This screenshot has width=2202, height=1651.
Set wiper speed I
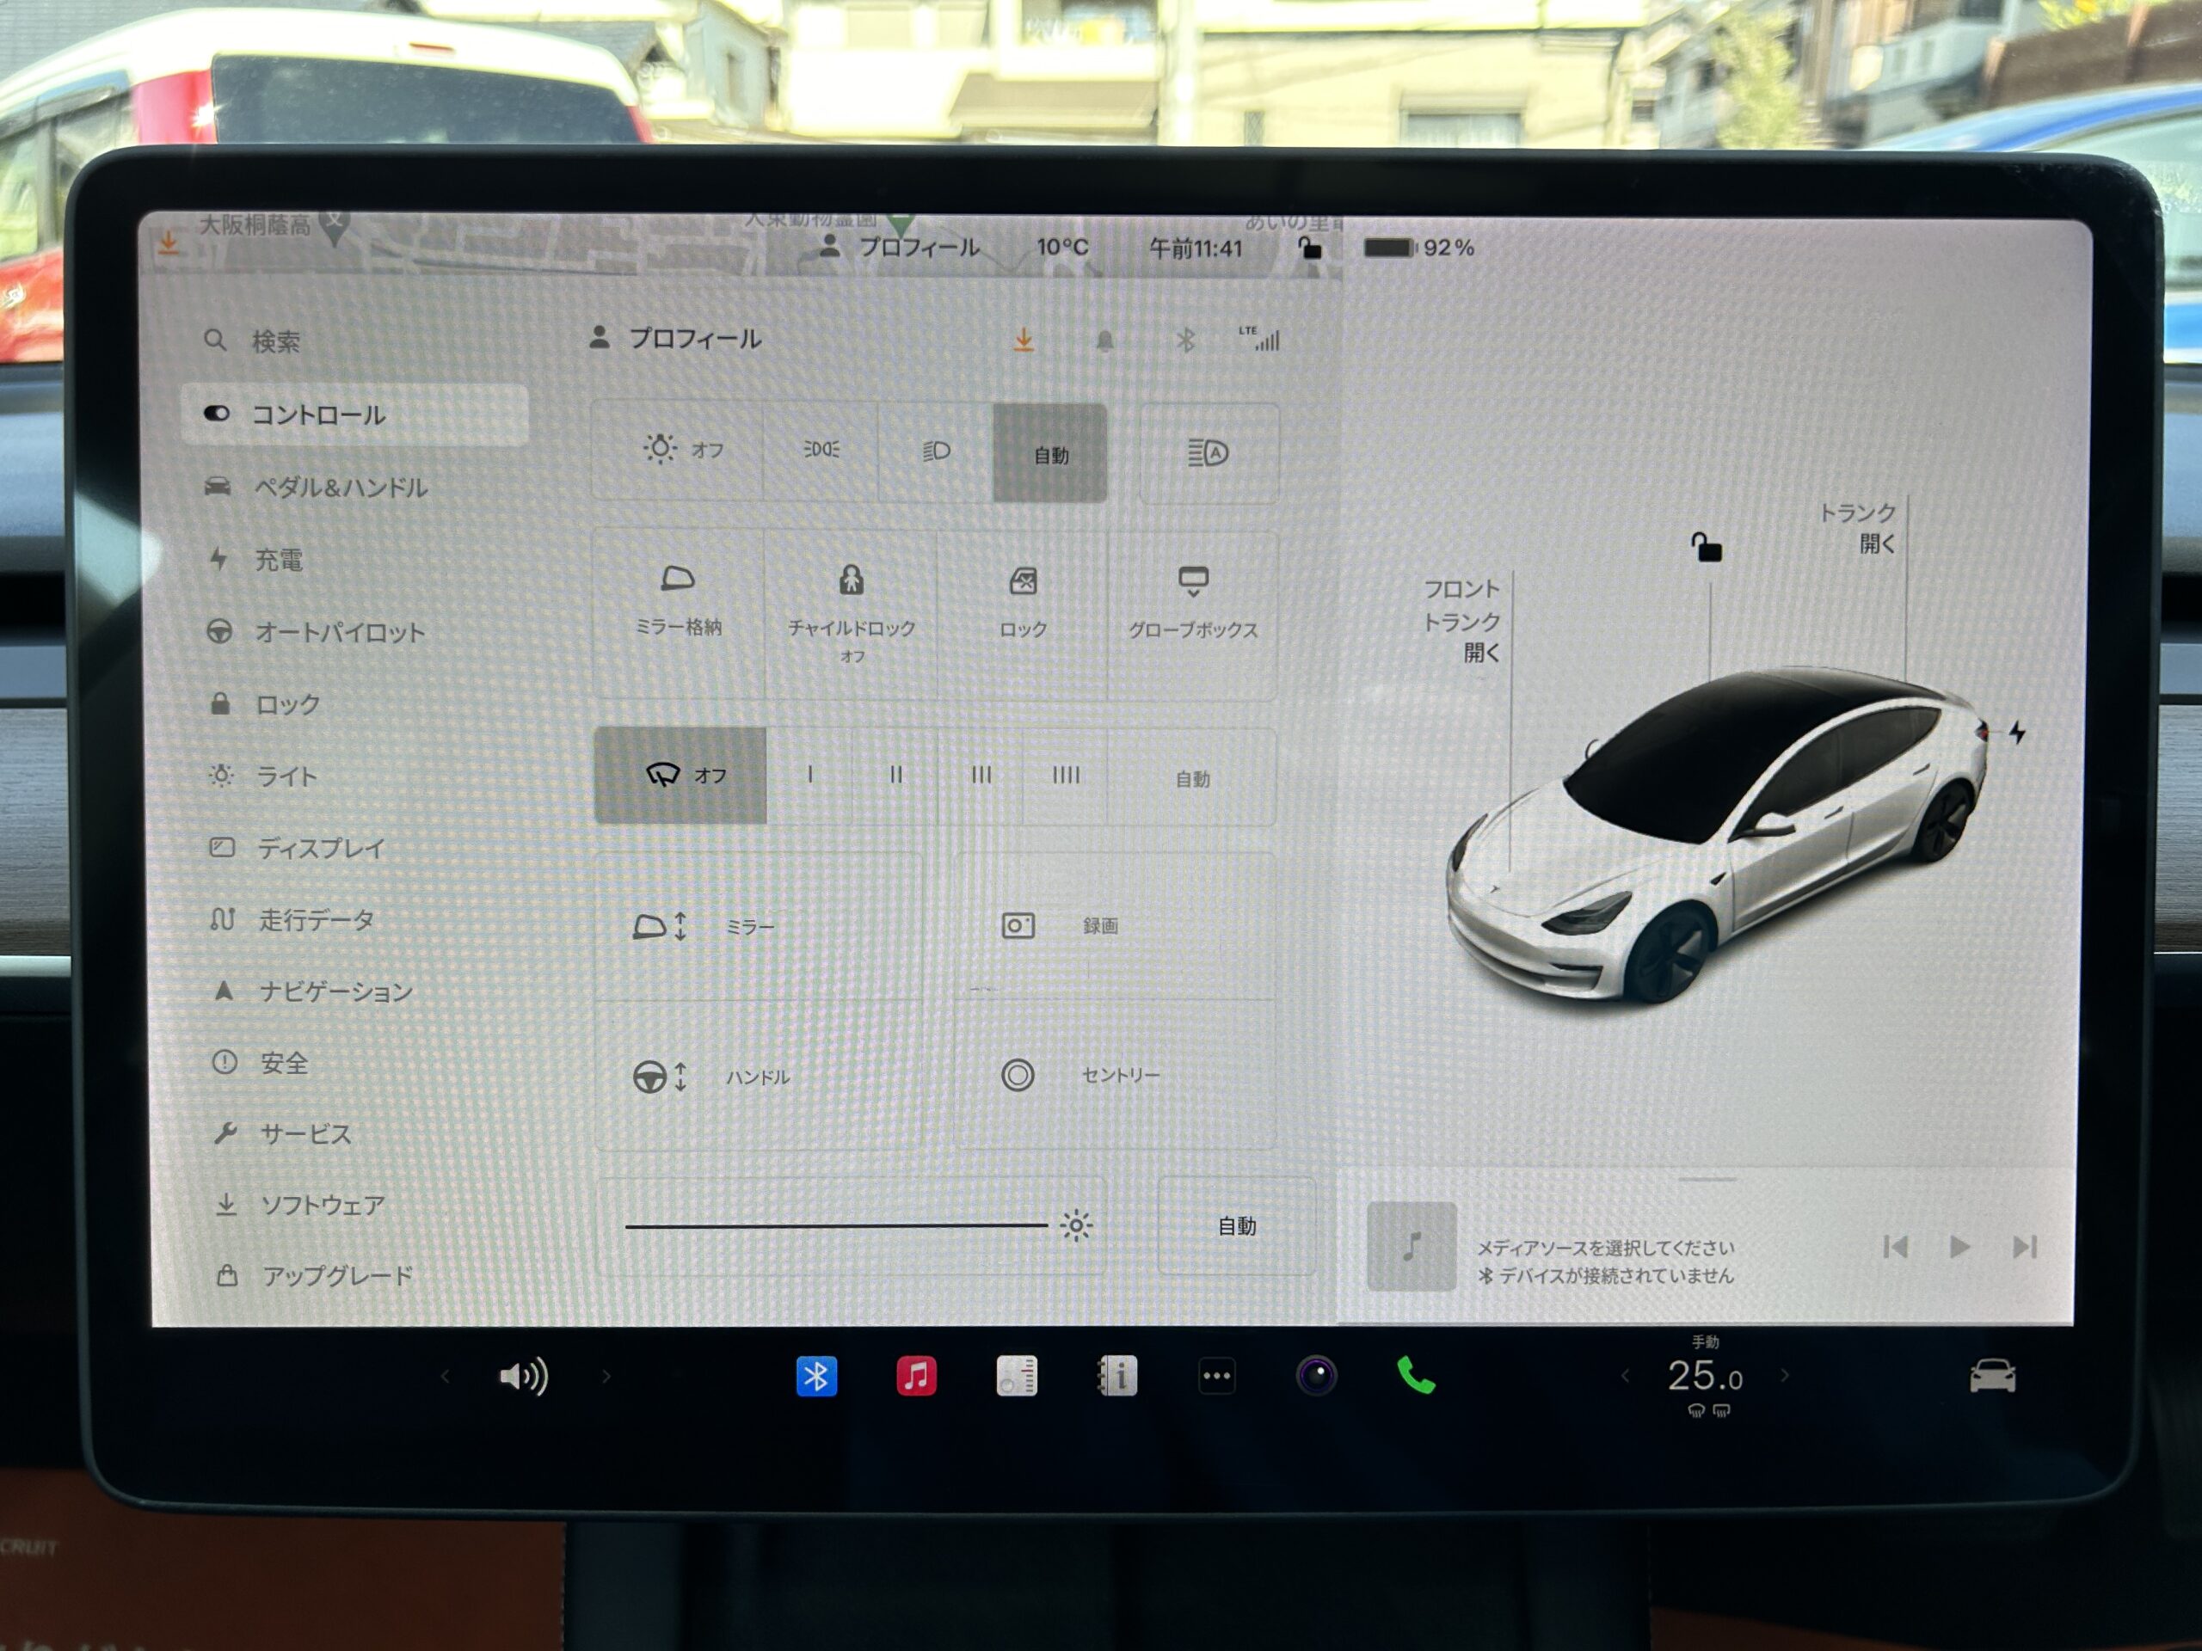pyautogui.click(x=810, y=774)
